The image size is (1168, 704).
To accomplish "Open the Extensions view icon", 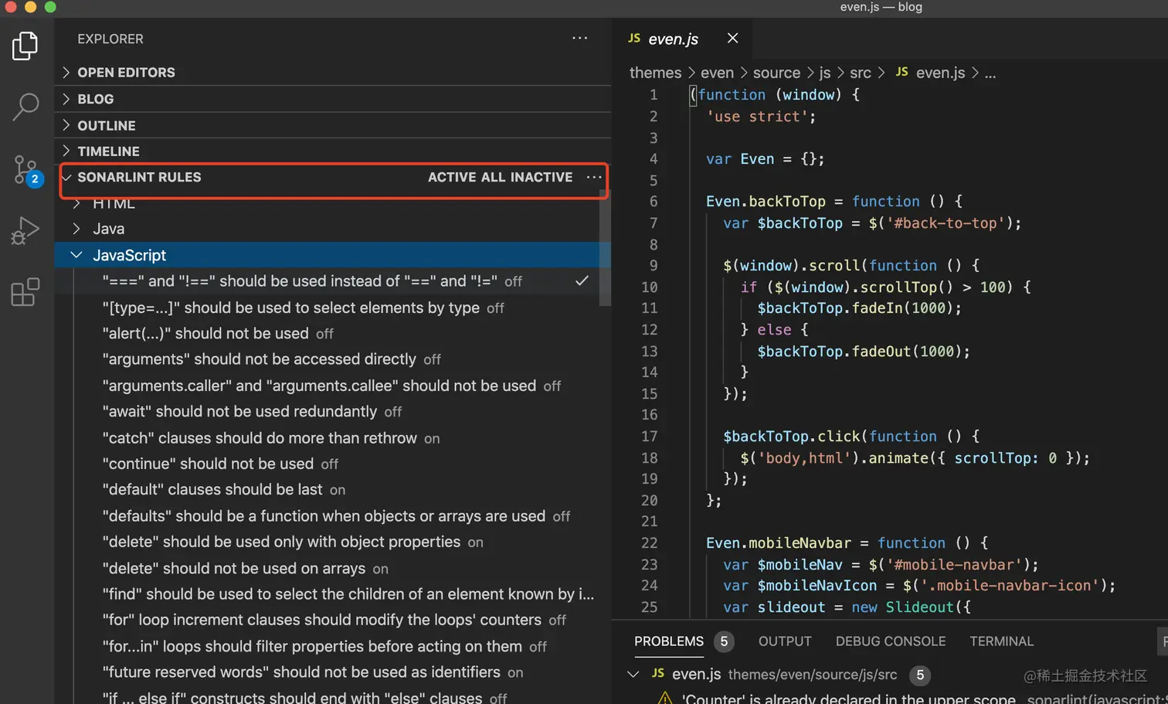I will point(25,292).
